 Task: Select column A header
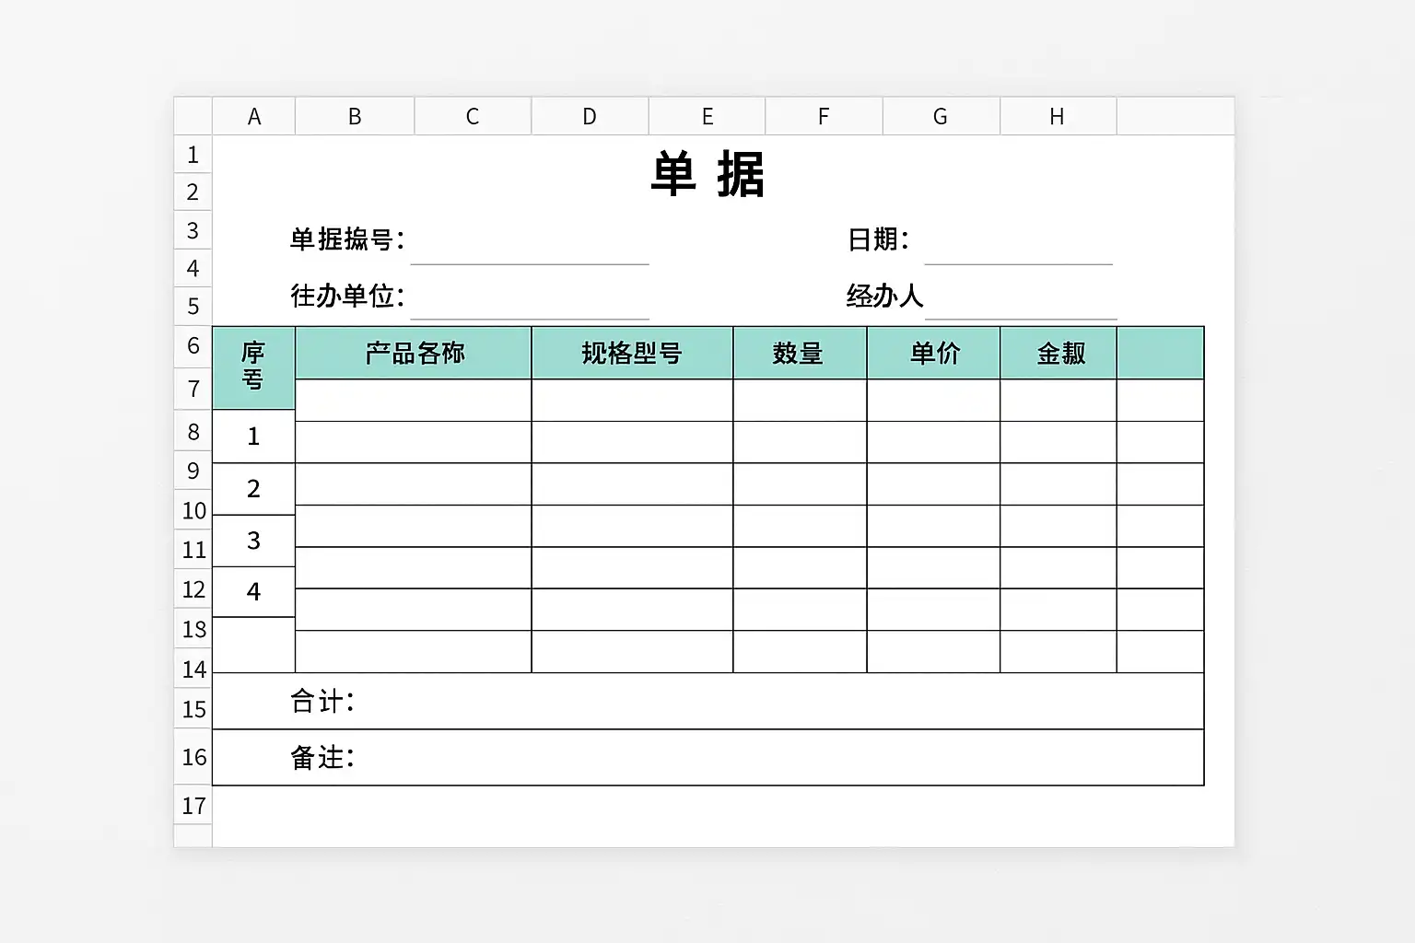(253, 116)
